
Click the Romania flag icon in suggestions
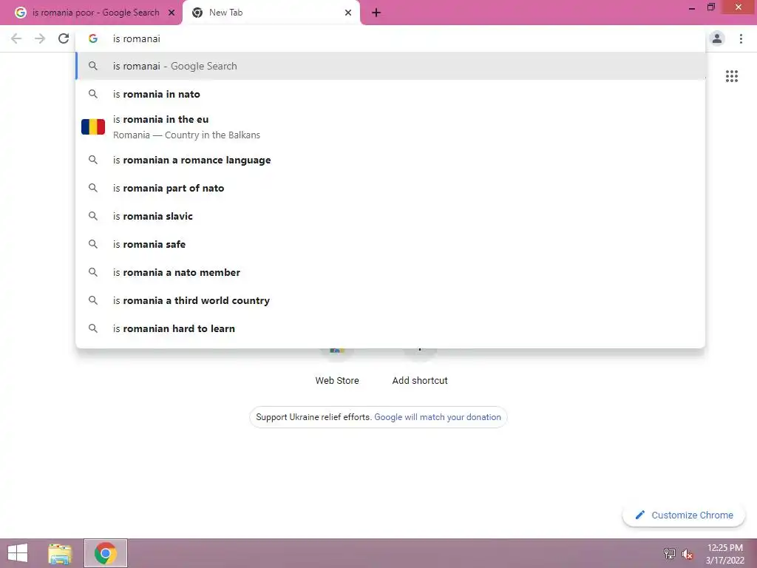pyautogui.click(x=93, y=127)
